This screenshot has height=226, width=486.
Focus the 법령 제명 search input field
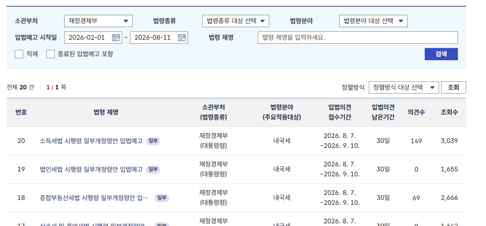point(358,38)
